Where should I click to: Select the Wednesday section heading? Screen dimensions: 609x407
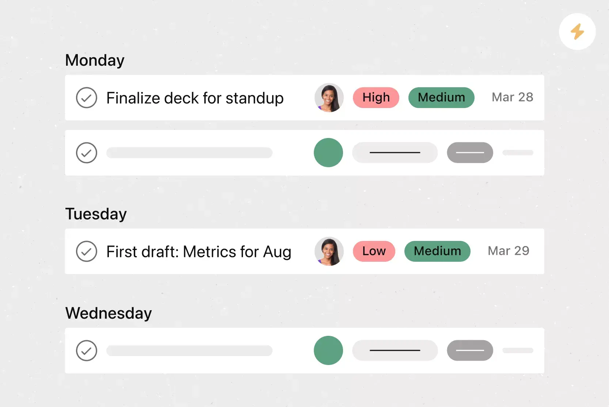coord(109,313)
